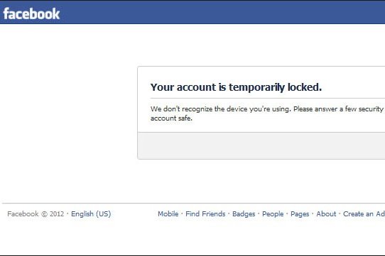Click the footer separator line above links
The height and width of the screenshot is (256, 385).
pyautogui.click(x=193, y=204)
